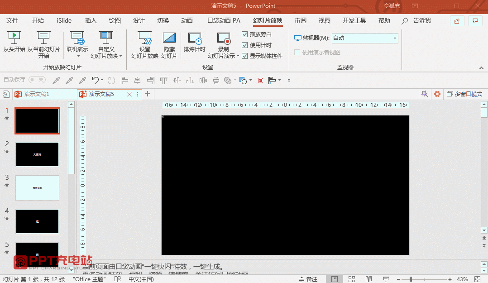Start slideshow from beginning (从头开始)
Viewport: 488px width, 283px height.
14,41
